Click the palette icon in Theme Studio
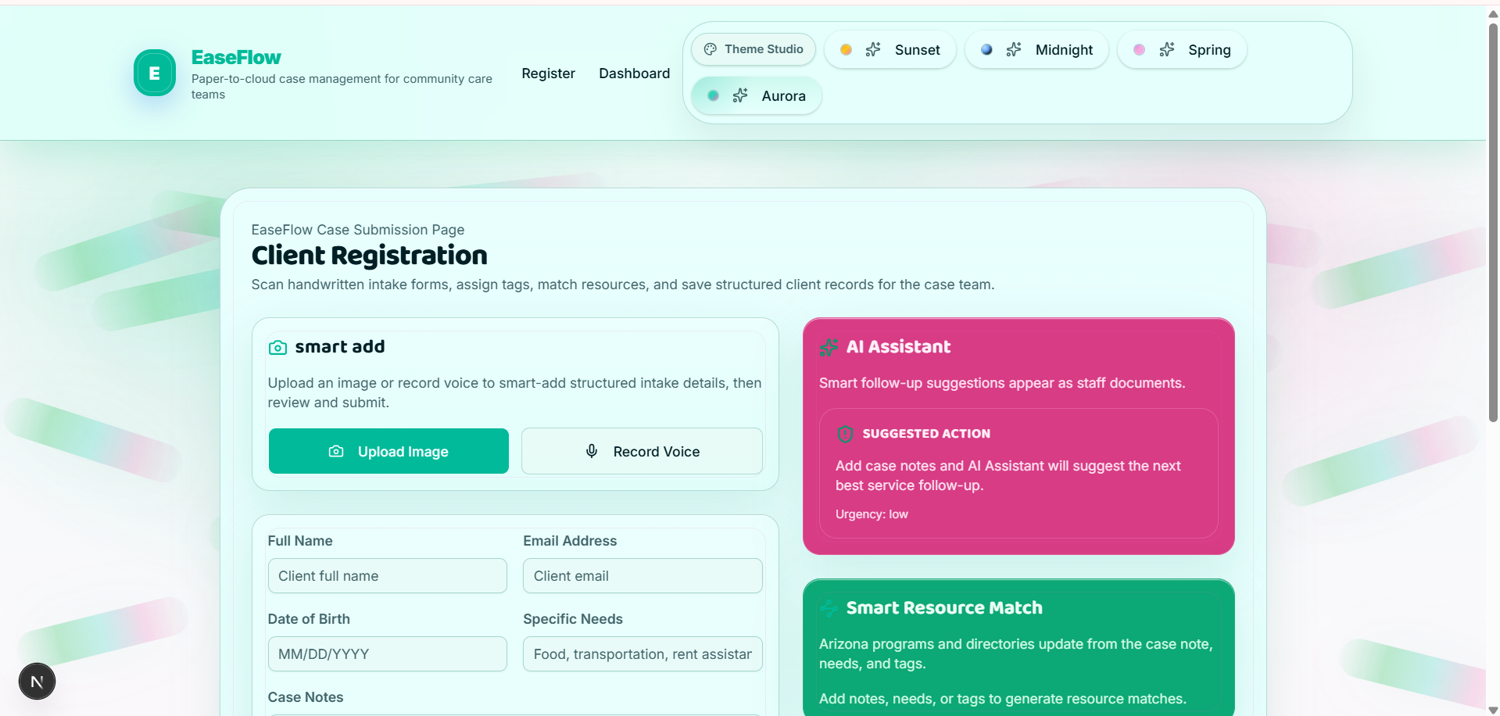This screenshot has width=1500, height=716. click(710, 49)
